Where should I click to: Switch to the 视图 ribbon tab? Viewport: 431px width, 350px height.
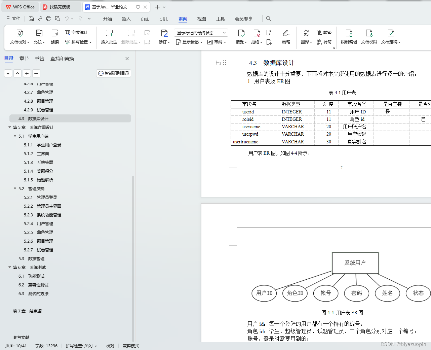click(x=202, y=19)
